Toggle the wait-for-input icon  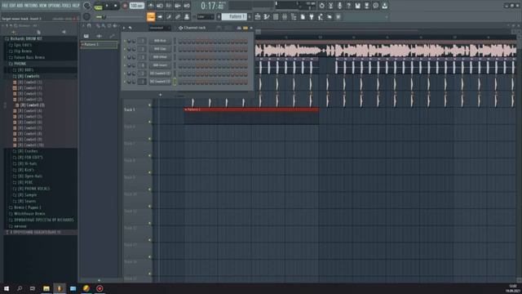(160, 6)
